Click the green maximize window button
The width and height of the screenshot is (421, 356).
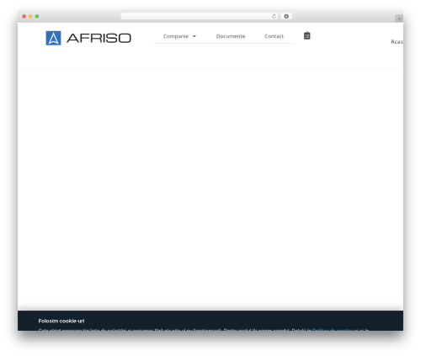click(x=37, y=16)
